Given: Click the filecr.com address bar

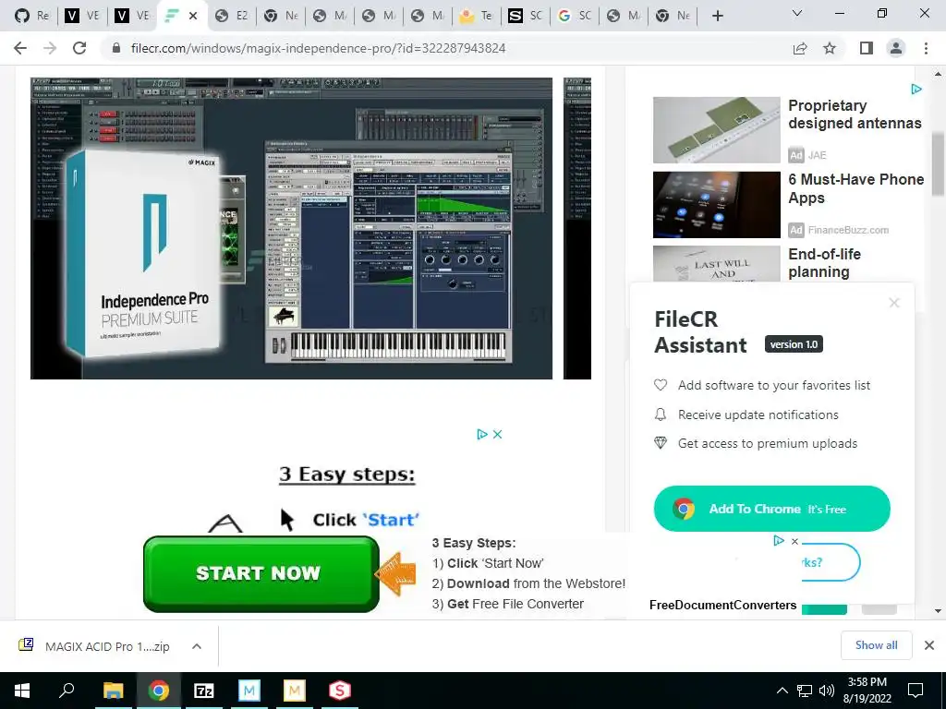Looking at the screenshot, I should (318, 48).
